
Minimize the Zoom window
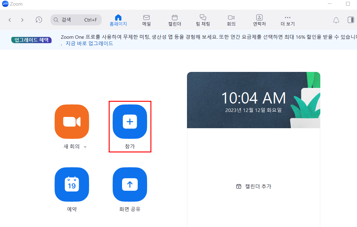point(330,4)
